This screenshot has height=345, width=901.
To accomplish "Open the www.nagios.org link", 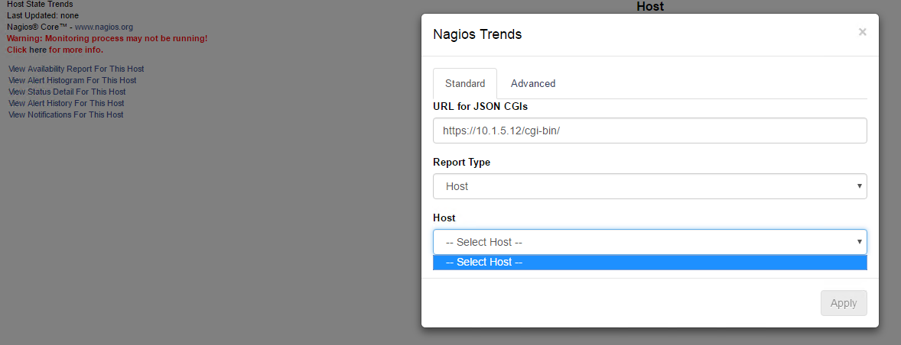I will 104,27.
